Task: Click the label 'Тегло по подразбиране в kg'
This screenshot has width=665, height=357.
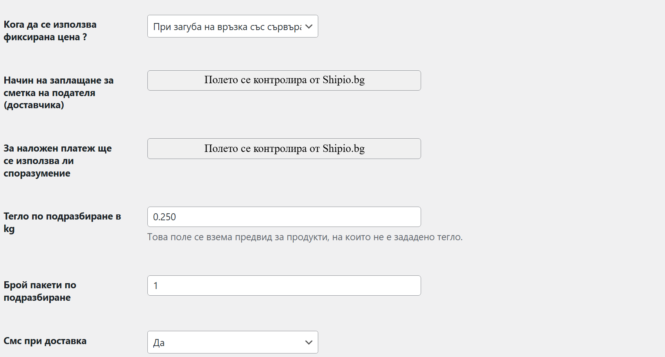Action: pos(62,222)
